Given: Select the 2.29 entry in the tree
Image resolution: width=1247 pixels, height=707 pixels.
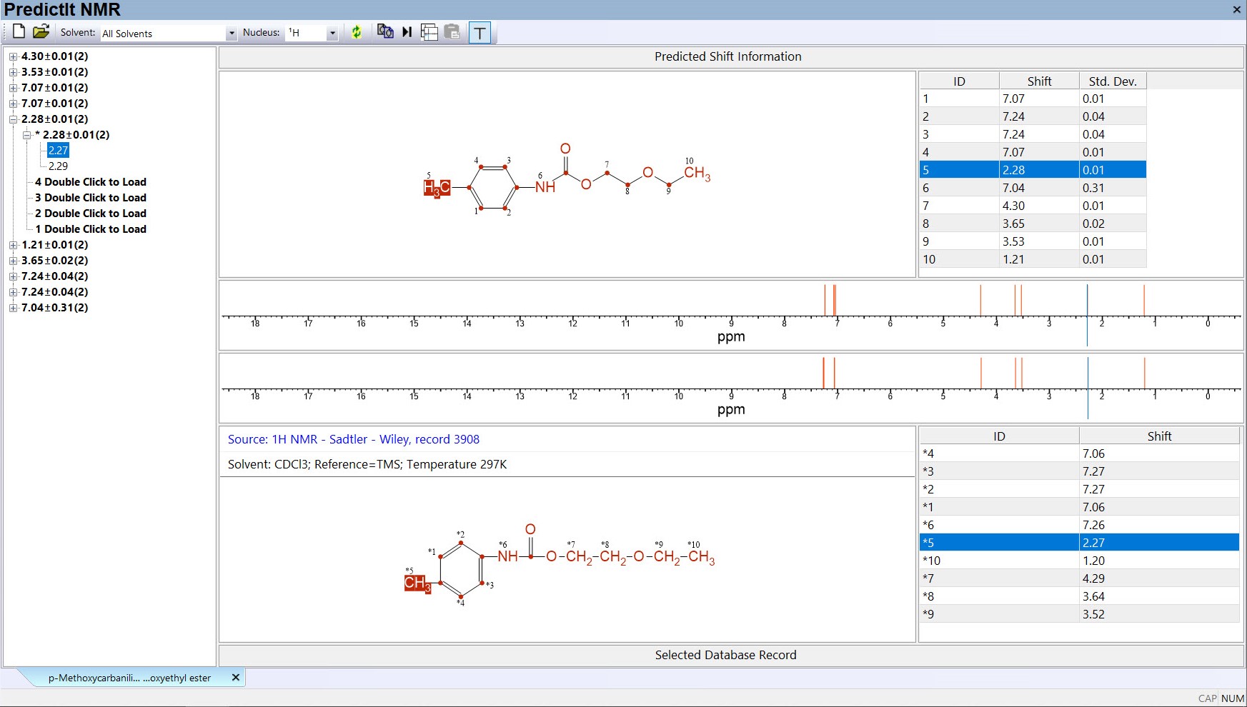Looking at the screenshot, I should click(58, 166).
